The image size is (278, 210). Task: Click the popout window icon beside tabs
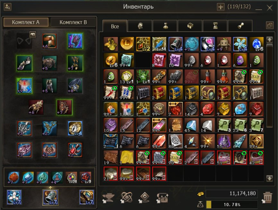point(270,25)
